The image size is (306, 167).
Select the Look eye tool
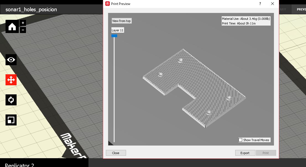click(11, 60)
